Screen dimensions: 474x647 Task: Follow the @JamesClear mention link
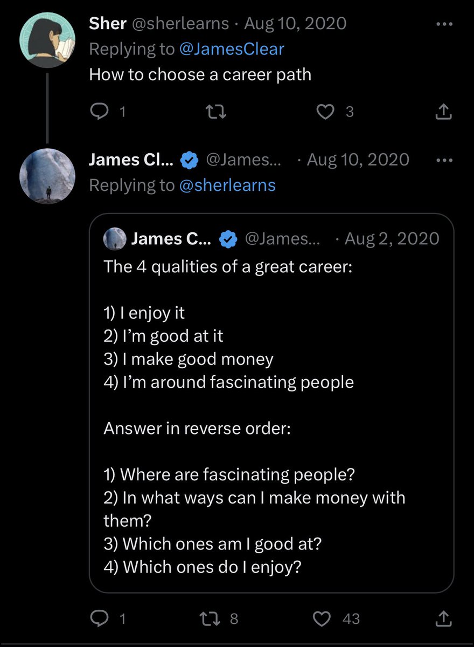[232, 49]
